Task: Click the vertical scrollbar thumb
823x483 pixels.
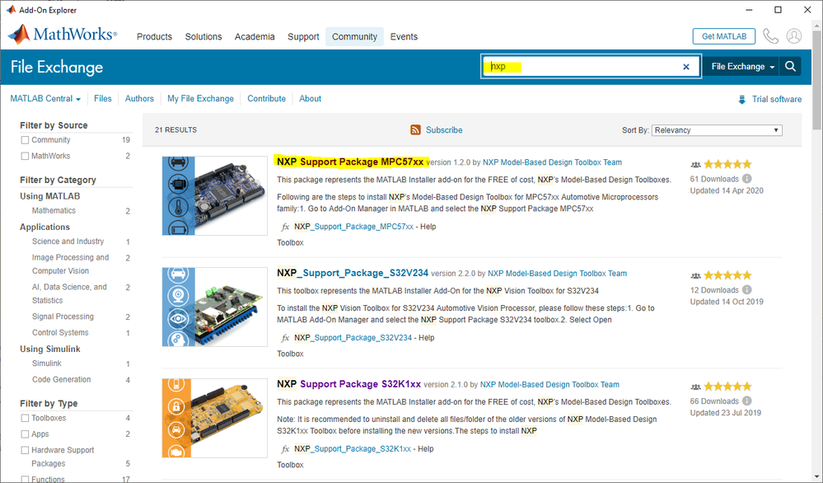Action: point(816,79)
